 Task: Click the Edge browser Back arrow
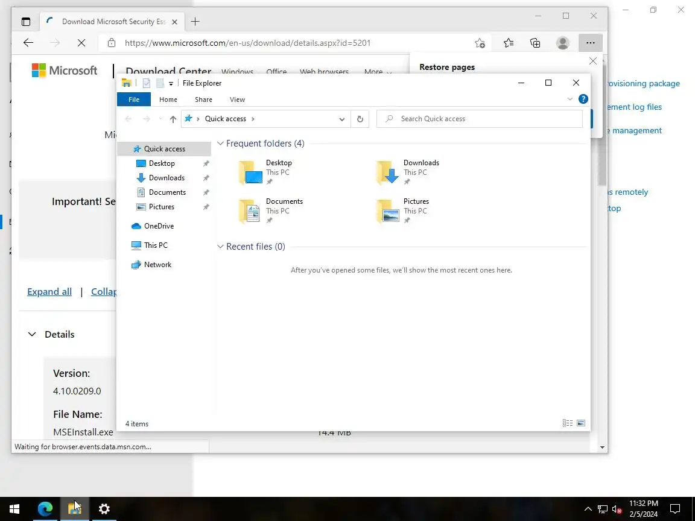(28, 43)
